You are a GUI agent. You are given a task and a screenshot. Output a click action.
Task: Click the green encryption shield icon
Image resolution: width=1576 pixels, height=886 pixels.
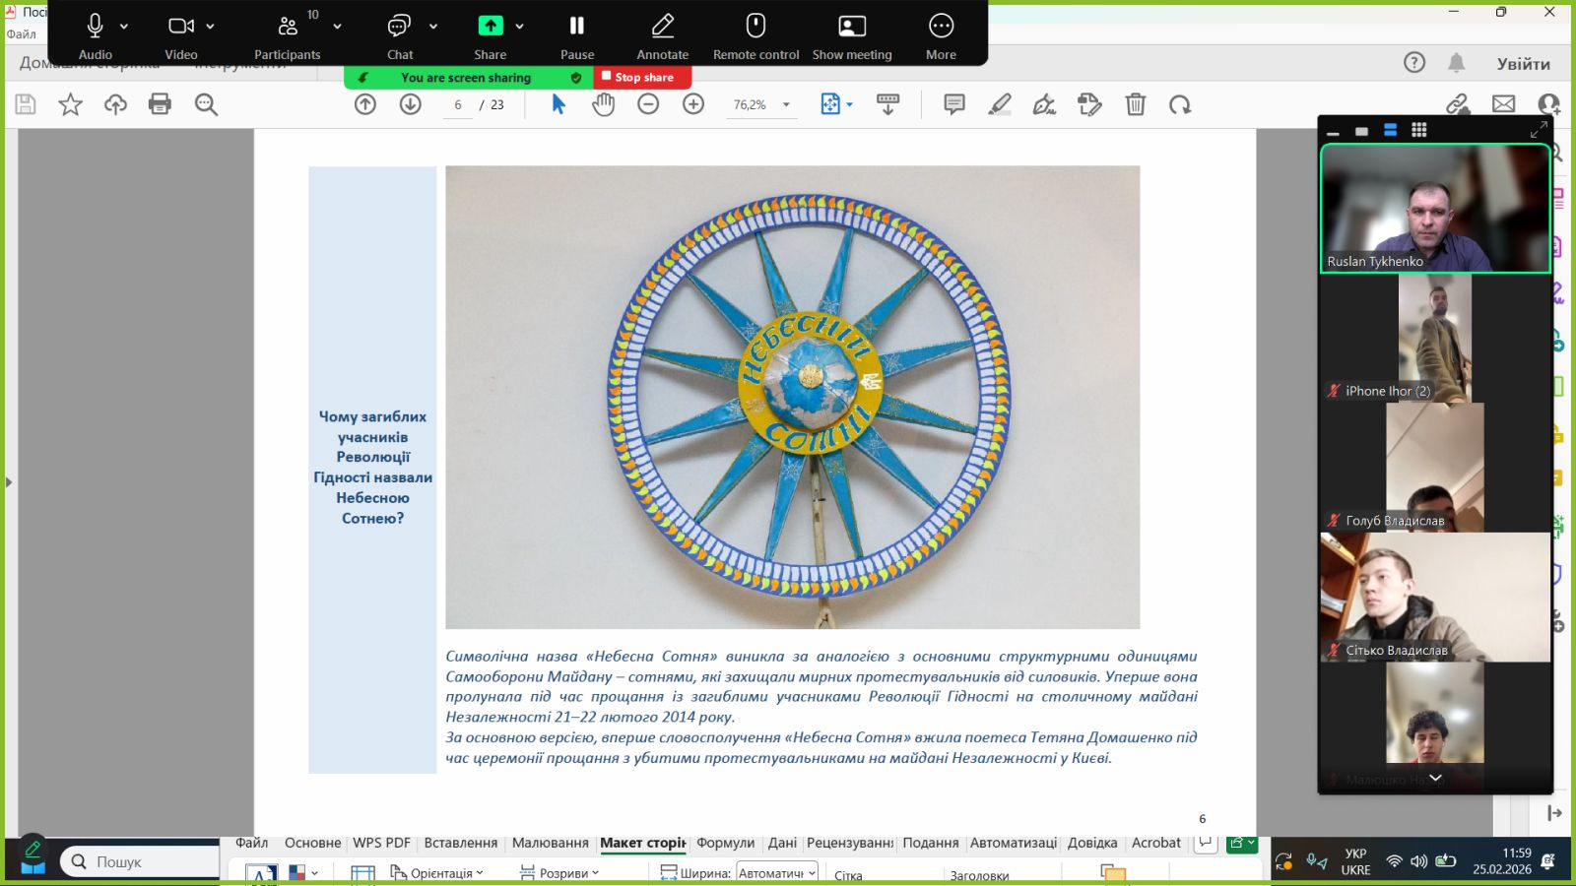576,78
